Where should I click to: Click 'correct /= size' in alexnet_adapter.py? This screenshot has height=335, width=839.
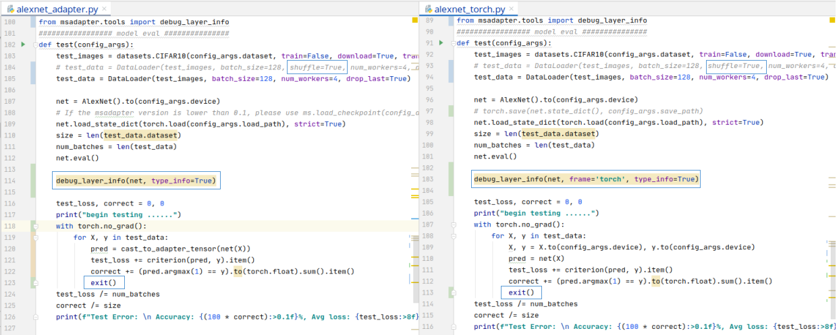[x=88, y=305]
